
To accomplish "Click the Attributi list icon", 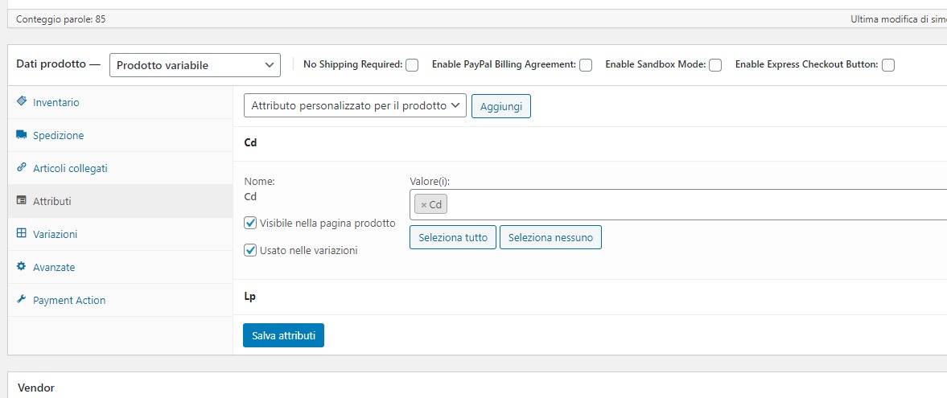I will click(x=22, y=200).
